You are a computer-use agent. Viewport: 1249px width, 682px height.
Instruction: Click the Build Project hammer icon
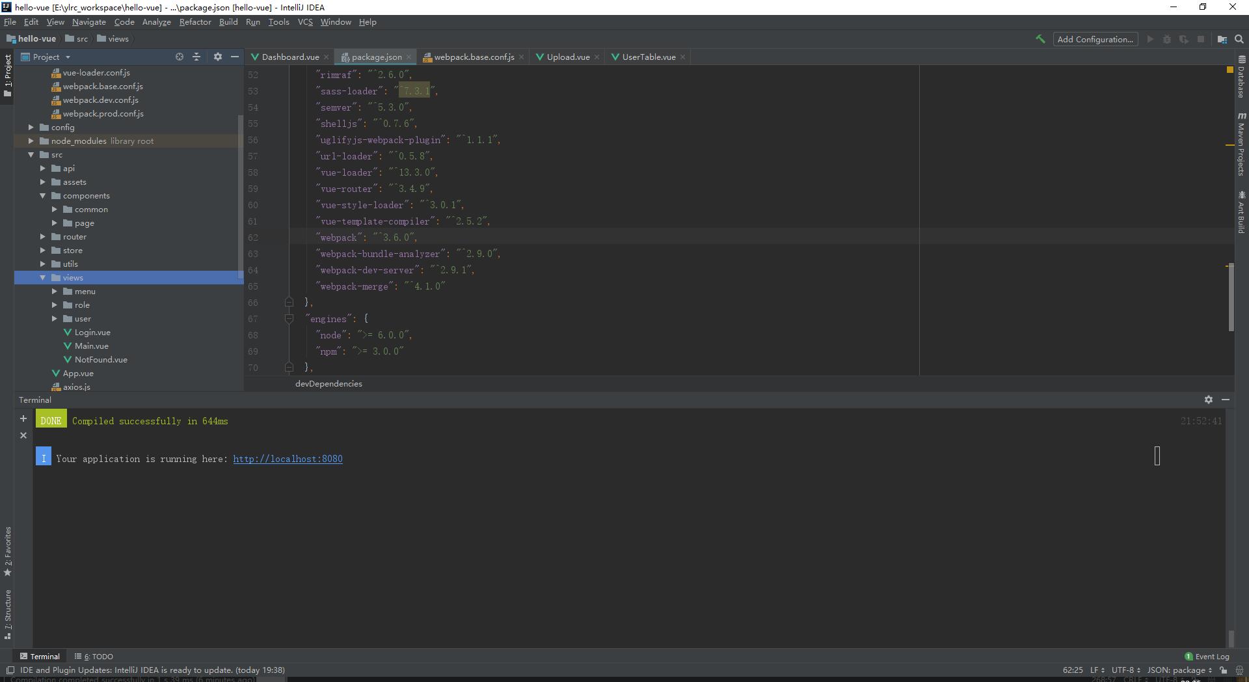(1040, 39)
